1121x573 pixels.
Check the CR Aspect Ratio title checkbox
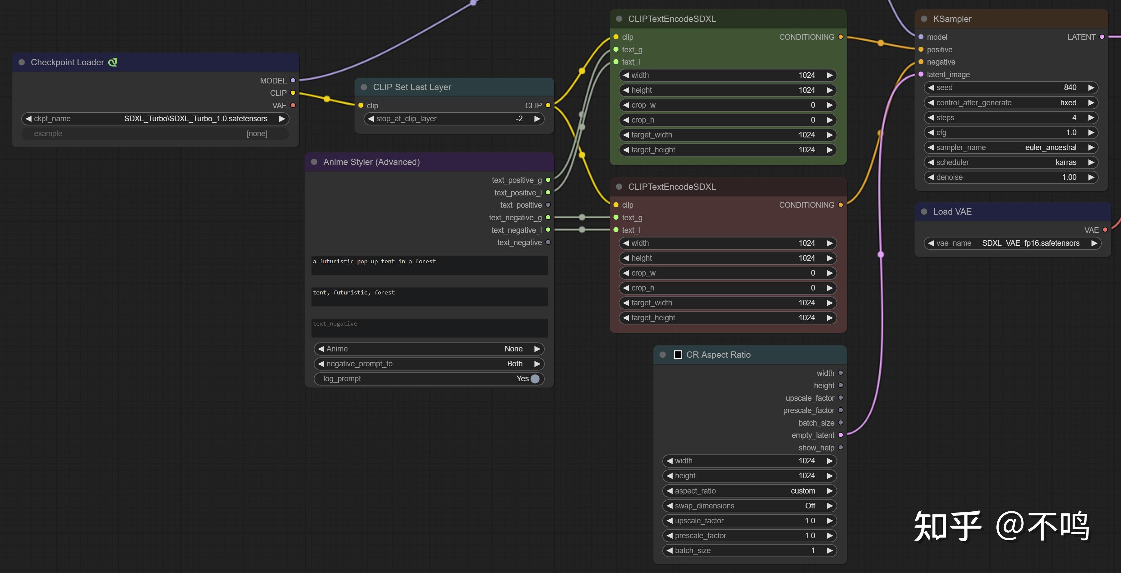pyautogui.click(x=678, y=355)
